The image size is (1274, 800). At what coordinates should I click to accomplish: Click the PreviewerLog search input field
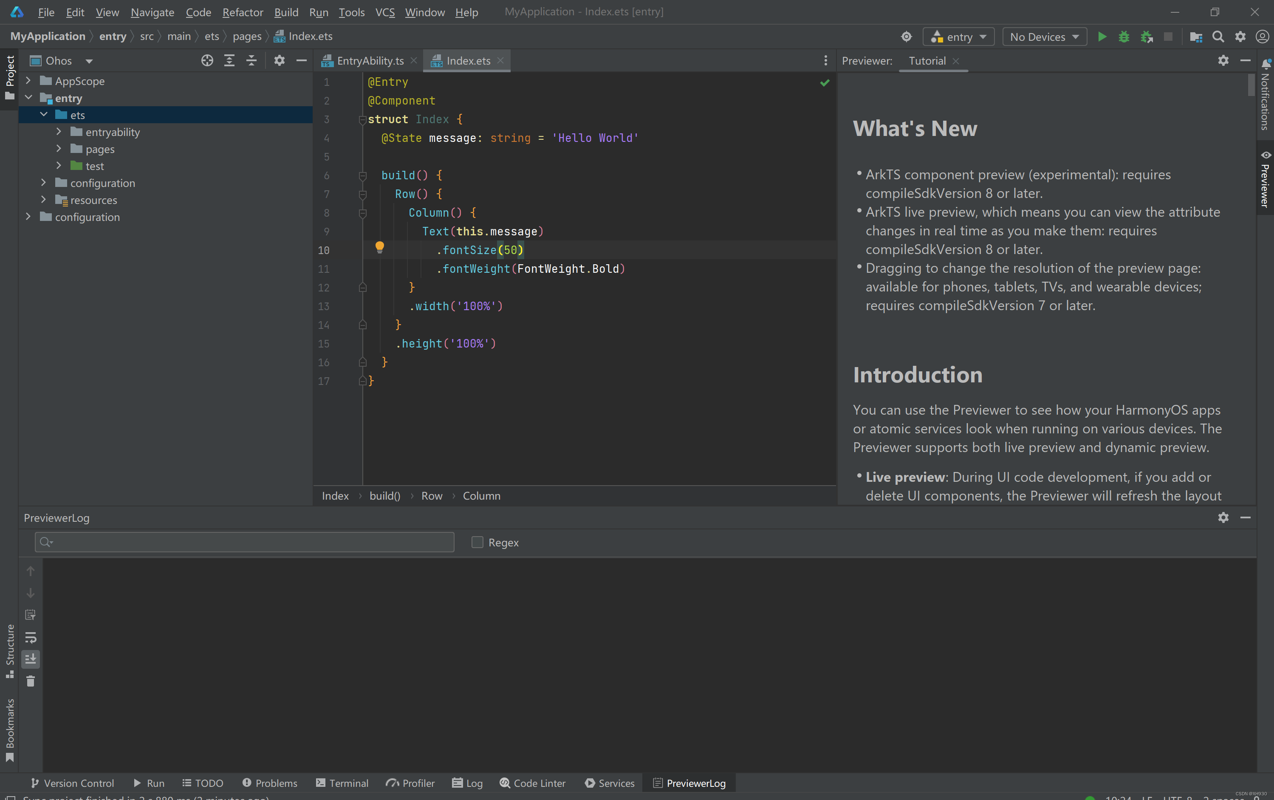(x=249, y=542)
